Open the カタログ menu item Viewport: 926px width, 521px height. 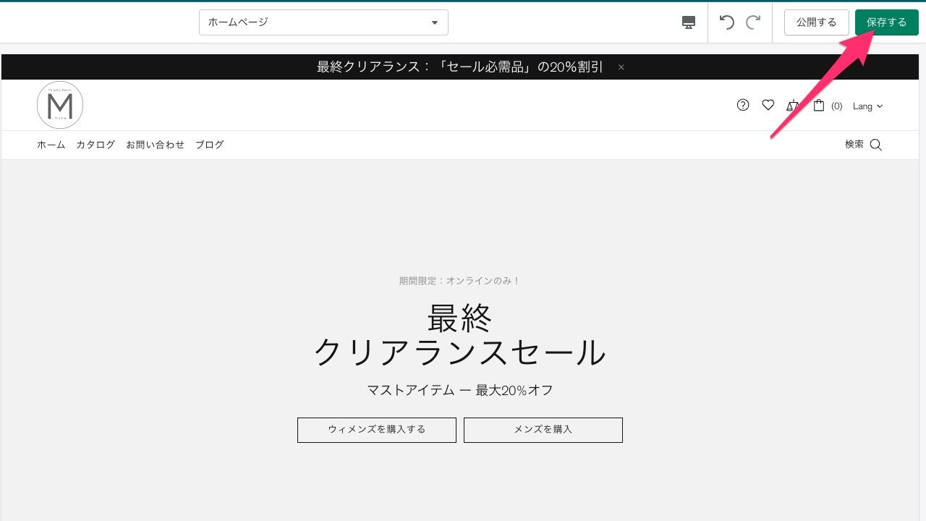[x=95, y=145]
